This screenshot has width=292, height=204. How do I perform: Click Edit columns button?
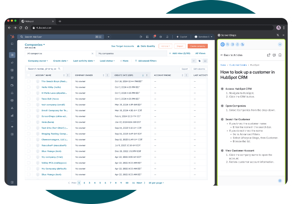[199, 69]
